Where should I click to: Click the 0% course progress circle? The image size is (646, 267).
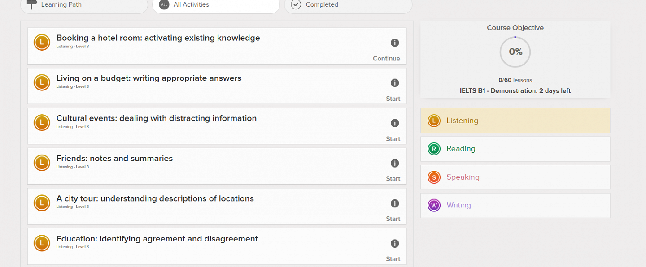pyautogui.click(x=515, y=52)
